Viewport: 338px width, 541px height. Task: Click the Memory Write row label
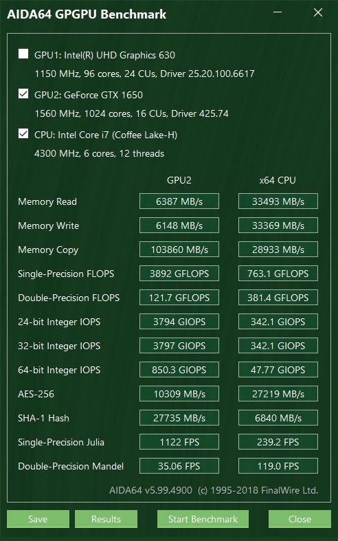point(48,225)
